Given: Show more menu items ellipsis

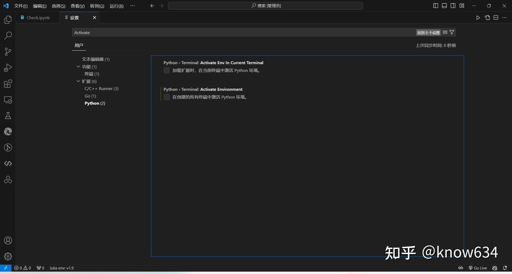Looking at the screenshot, I should click(133, 6).
